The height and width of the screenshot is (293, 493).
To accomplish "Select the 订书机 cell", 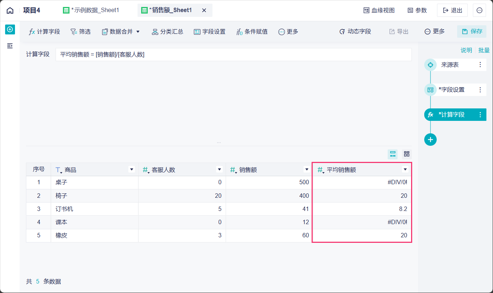I will coord(95,209).
